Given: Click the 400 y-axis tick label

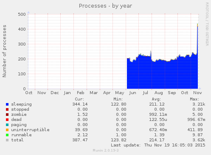Looking at the screenshot, I should tap(22, 29).
